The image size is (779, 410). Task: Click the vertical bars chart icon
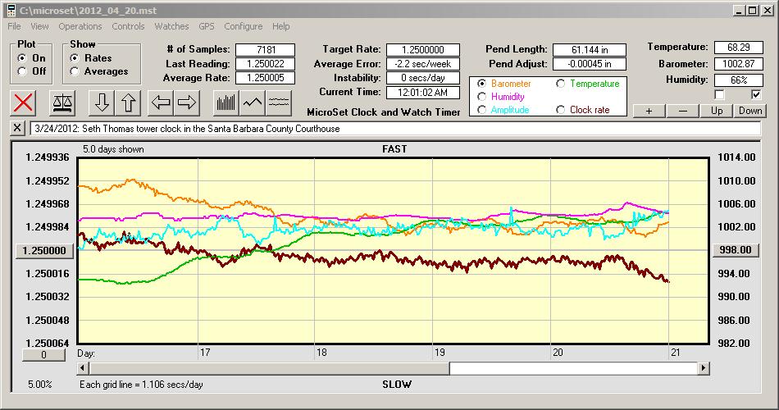[x=226, y=102]
